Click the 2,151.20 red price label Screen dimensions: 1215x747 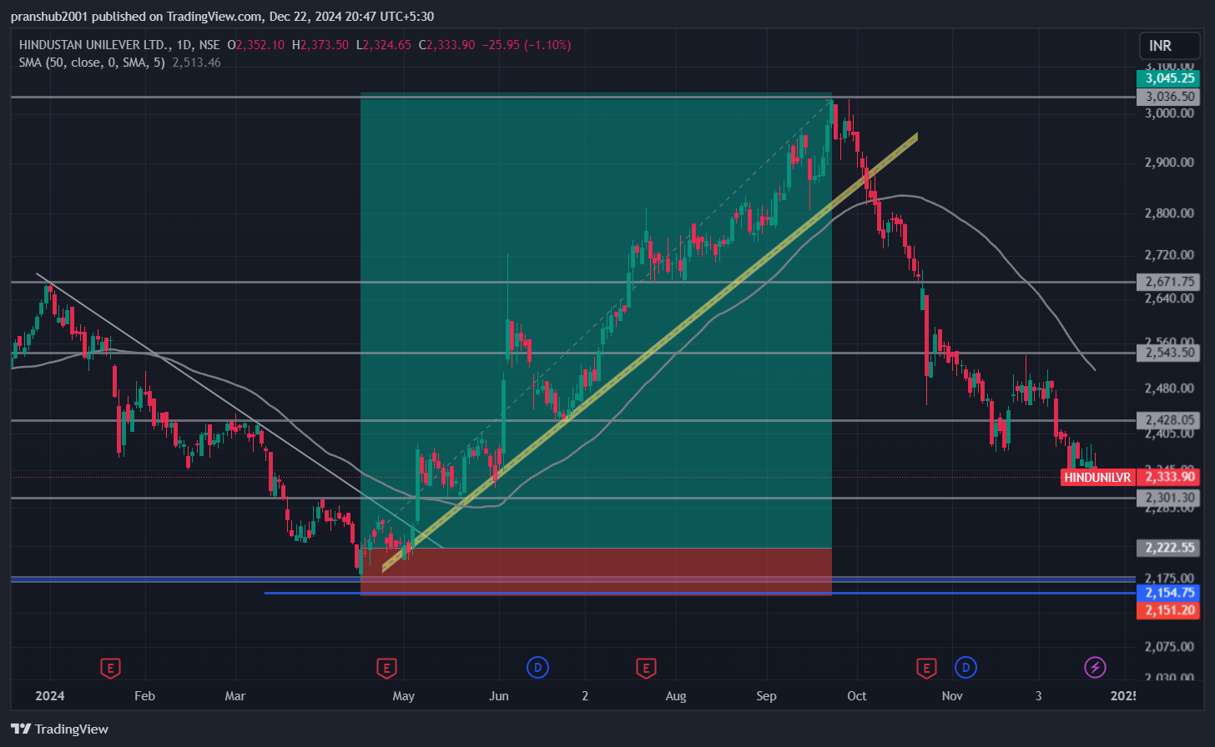pos(1169,610)
